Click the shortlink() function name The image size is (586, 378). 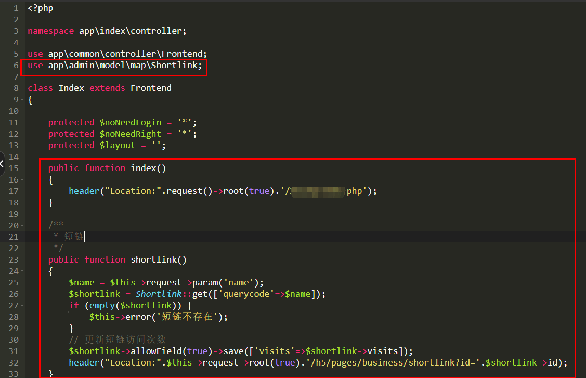click(x=159, y=260)
